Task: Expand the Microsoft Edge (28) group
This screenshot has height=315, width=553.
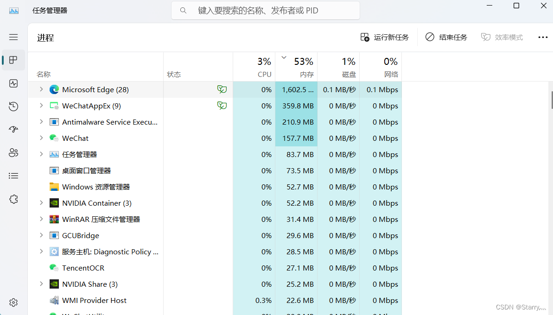Action: tap(41, 89)
